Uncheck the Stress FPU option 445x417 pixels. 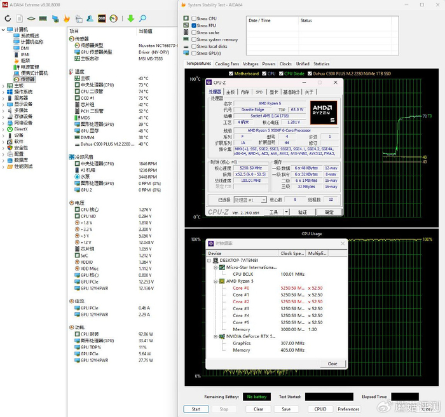[x=194, y=25]
